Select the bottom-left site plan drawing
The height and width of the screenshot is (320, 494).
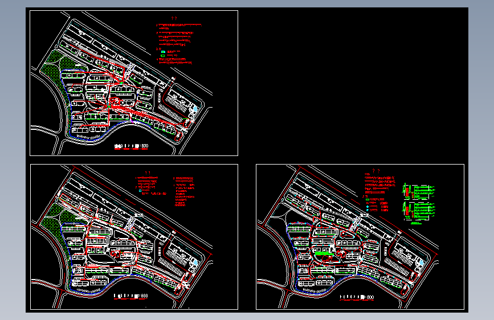(134, 237)
